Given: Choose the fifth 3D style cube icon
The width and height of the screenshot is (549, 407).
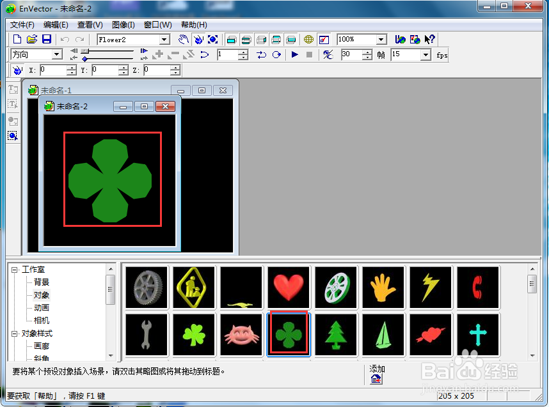Looking at the screenshot, I should tap(291, 40).
